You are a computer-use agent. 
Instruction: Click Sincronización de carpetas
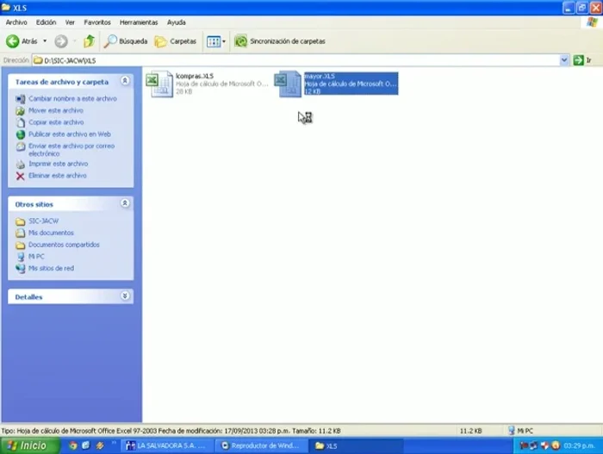click(x=280, y=41)
